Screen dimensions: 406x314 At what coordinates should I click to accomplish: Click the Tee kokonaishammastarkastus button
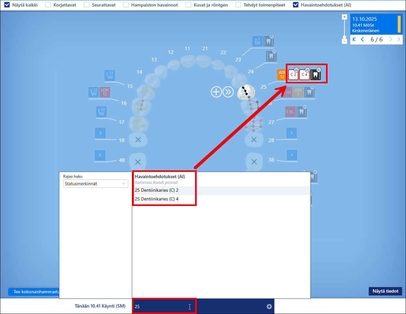[x=34, y=292]
